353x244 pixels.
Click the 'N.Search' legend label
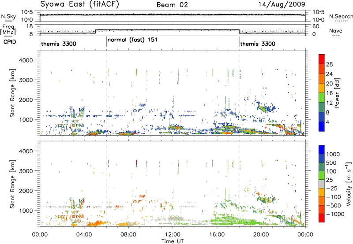(x=341, y=16)
